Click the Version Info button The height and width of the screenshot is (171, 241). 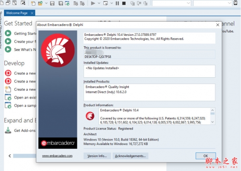click(97, 156)
